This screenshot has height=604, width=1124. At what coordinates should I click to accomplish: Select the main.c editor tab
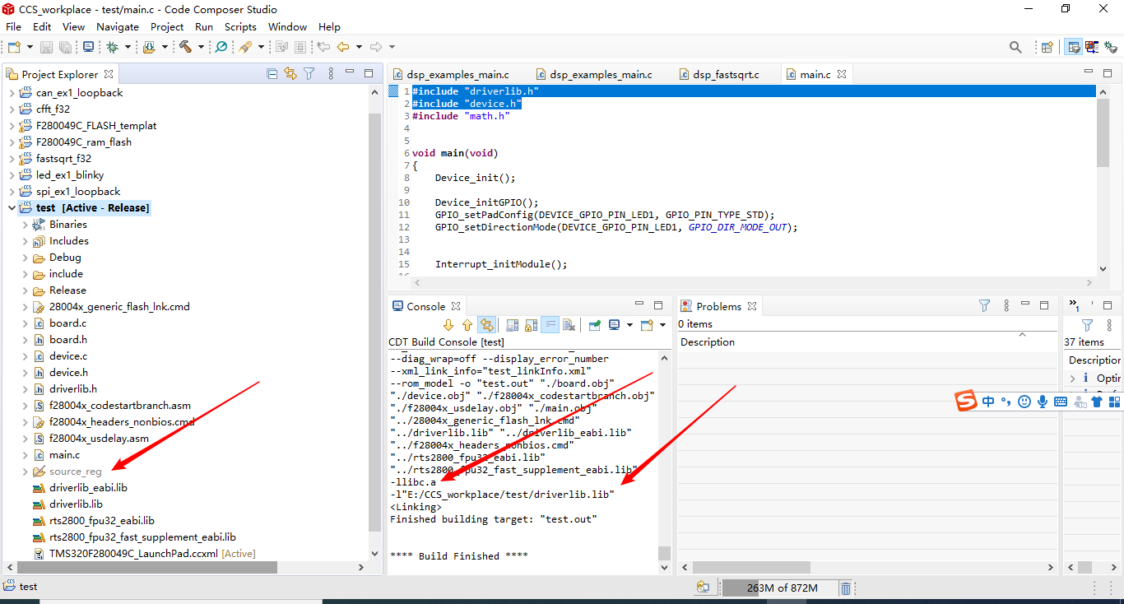point(815,74)
